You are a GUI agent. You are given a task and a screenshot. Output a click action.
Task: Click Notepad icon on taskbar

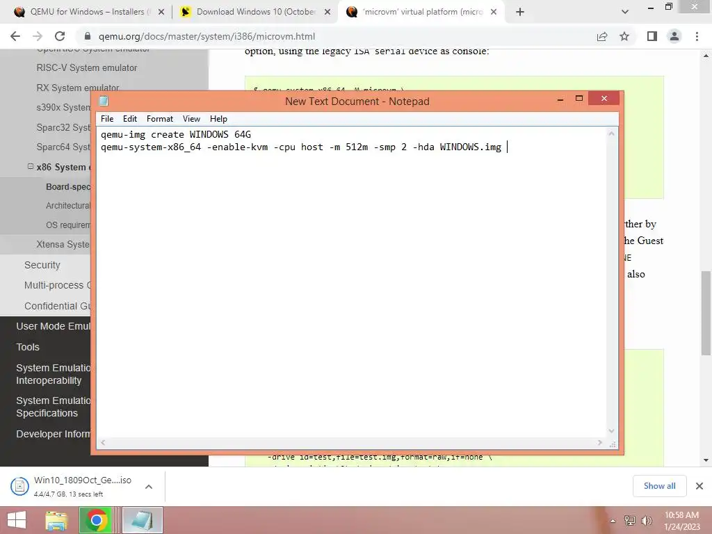142,520
